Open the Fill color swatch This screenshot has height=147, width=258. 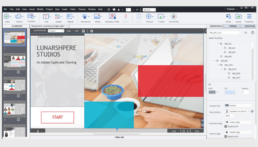[x=230, y=92]
